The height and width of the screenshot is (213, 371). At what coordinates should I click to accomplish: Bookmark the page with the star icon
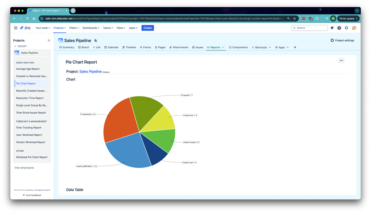point(294,19)
